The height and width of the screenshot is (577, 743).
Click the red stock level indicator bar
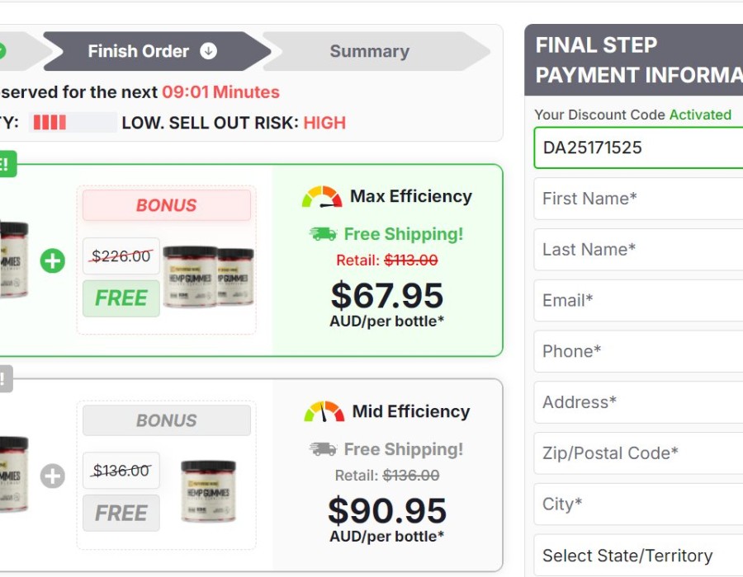50,123
